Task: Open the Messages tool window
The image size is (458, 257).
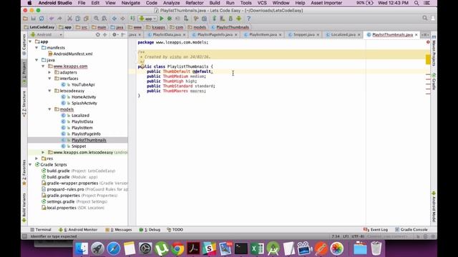Action: coord(119,230)
